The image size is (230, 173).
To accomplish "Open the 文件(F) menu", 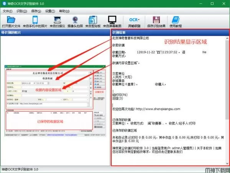I will [8, 11].
